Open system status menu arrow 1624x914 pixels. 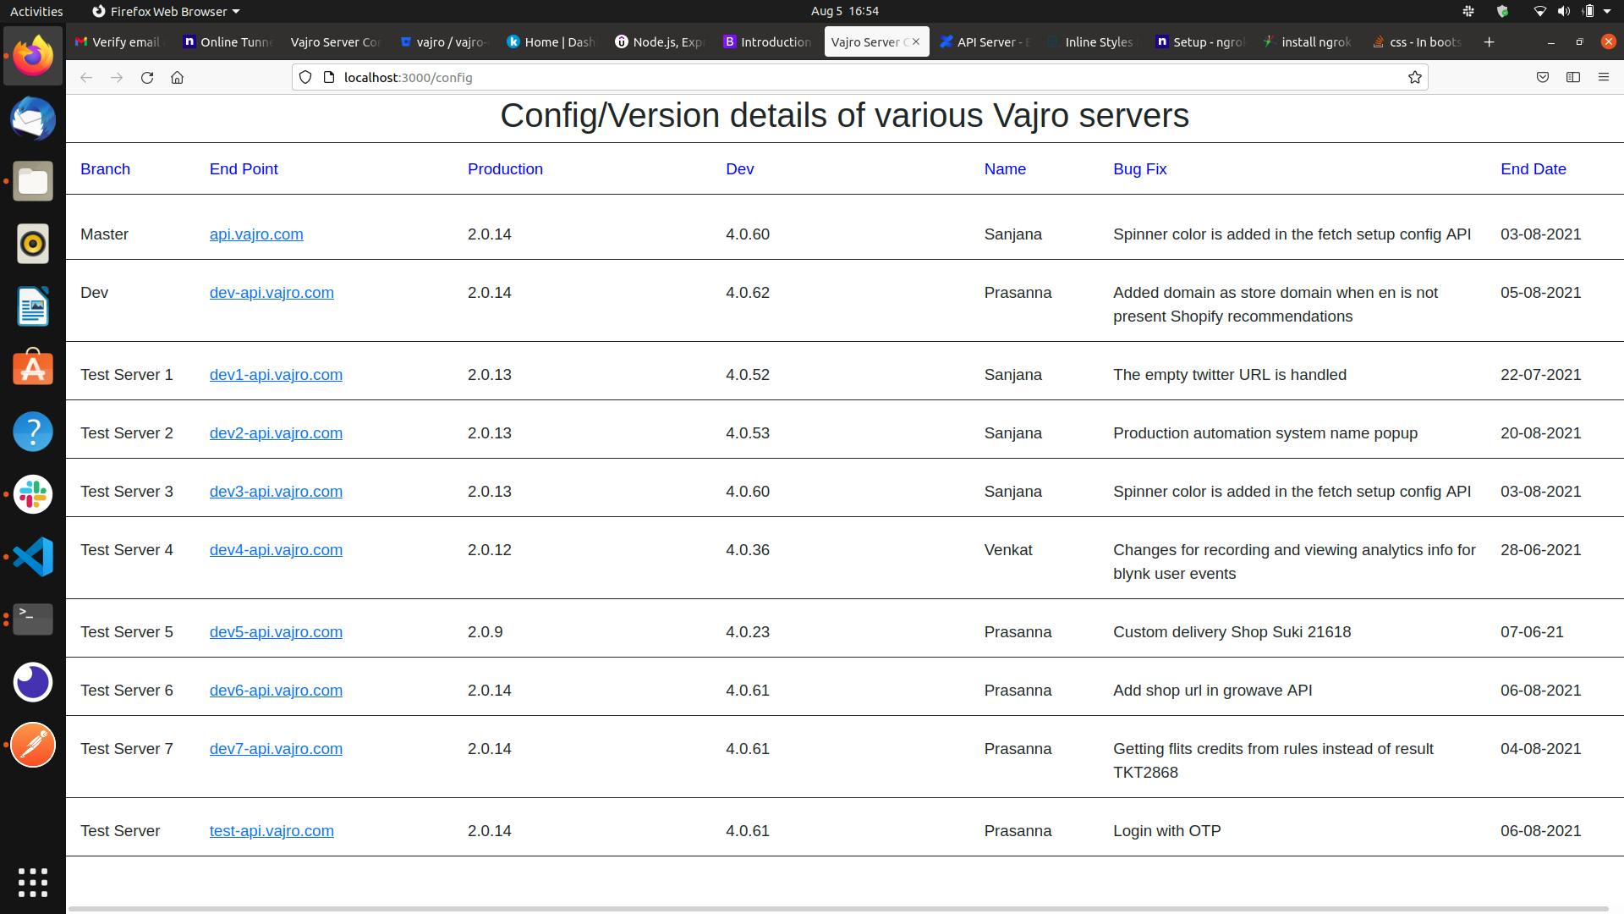1607,11
